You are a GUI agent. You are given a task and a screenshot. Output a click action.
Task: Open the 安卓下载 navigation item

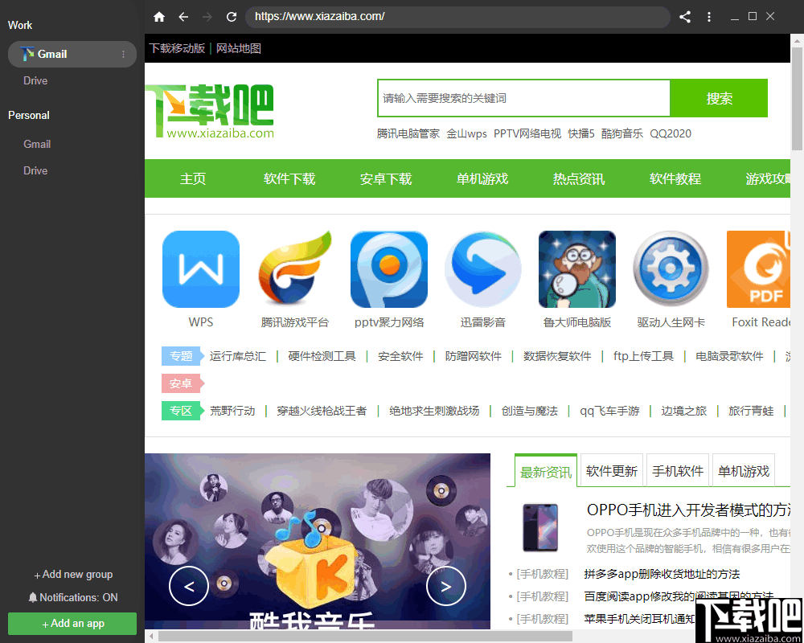tap(386, 179)
